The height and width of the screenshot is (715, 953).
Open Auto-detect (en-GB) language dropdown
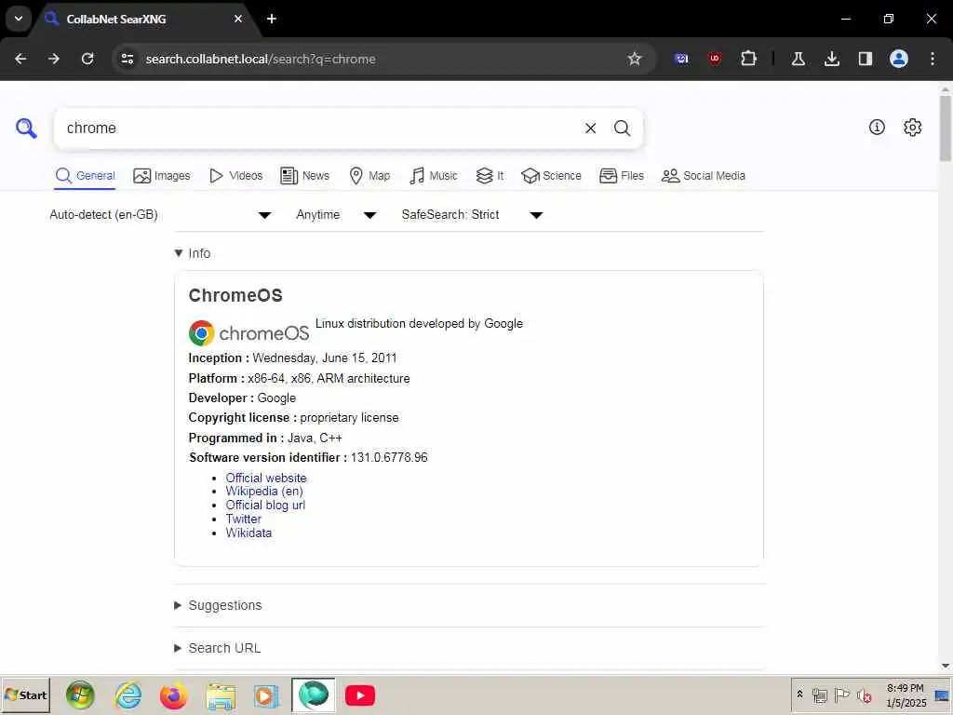pyautogui.click(x=160, y=215)
